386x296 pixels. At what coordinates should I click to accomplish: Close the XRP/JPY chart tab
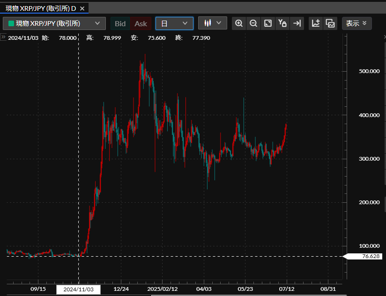82,8
